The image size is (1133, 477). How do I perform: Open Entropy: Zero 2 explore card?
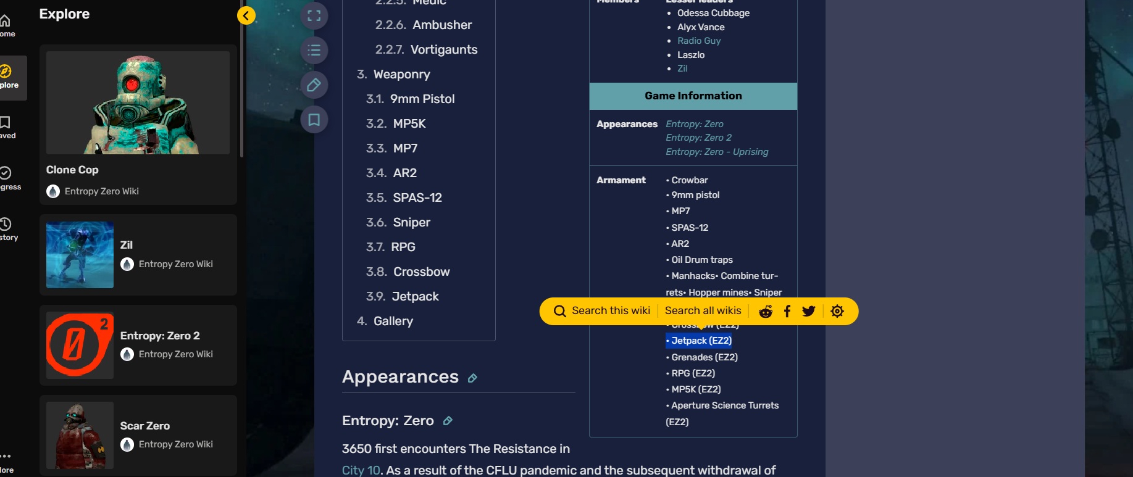coord(138,345)
